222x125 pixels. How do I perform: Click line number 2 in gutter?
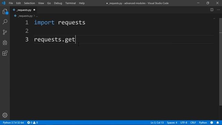pos(27,31)
